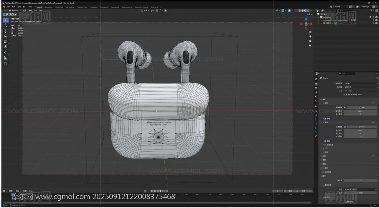The image size is (379, 208).
Task: Open the Scene properties tab icon
Action: (316, 97)
